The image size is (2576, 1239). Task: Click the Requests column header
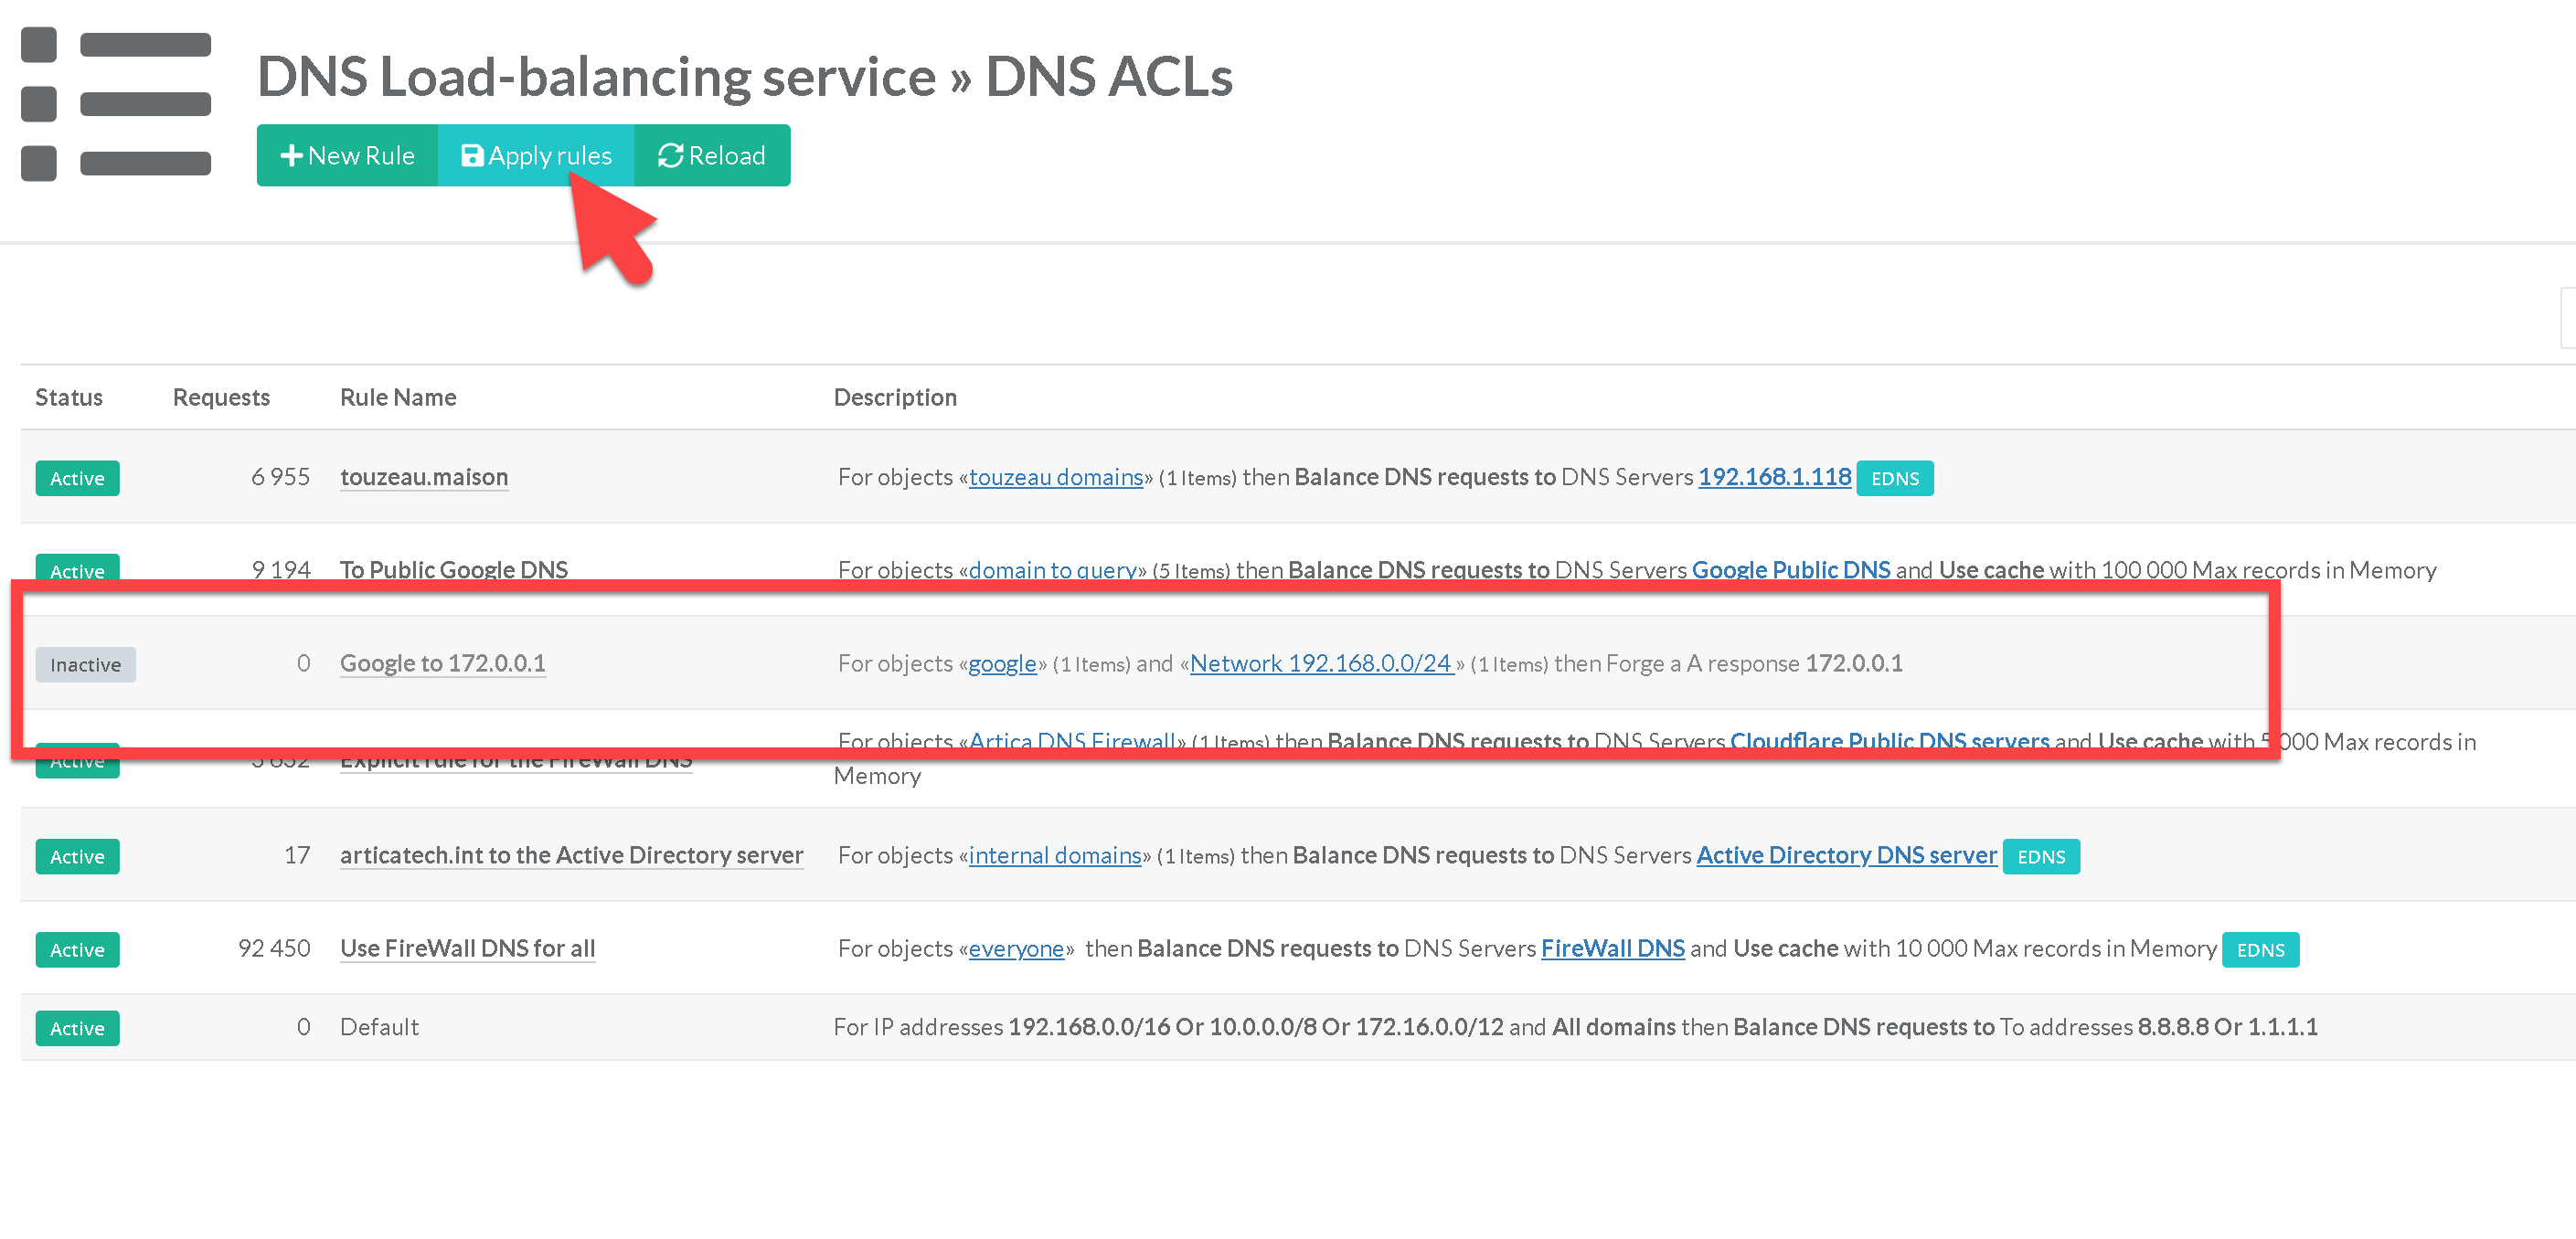click(221, 397)
